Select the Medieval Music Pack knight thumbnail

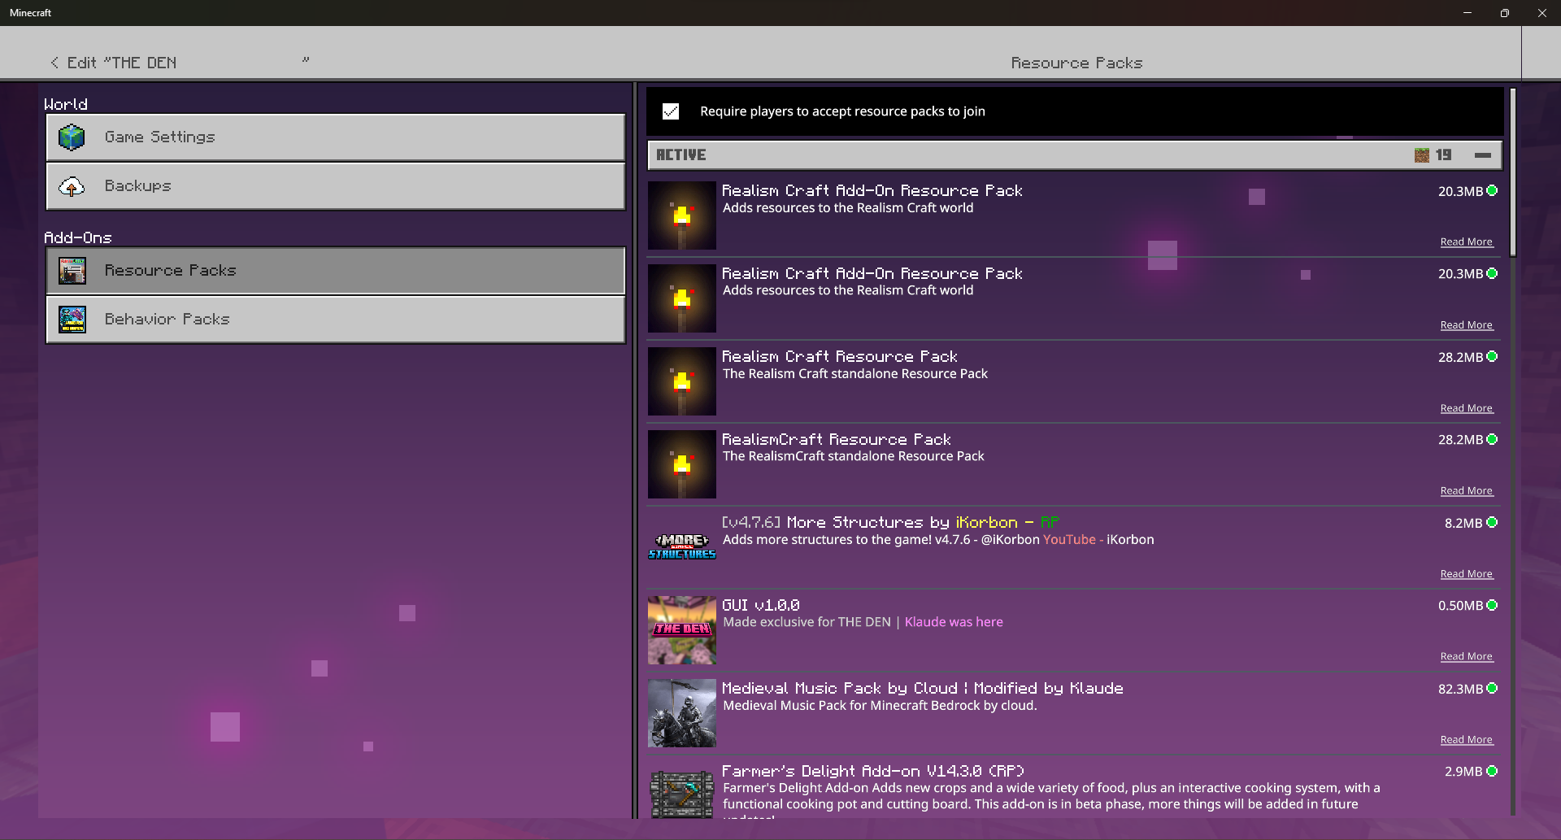pyautogui.click(x=681, y=713)
